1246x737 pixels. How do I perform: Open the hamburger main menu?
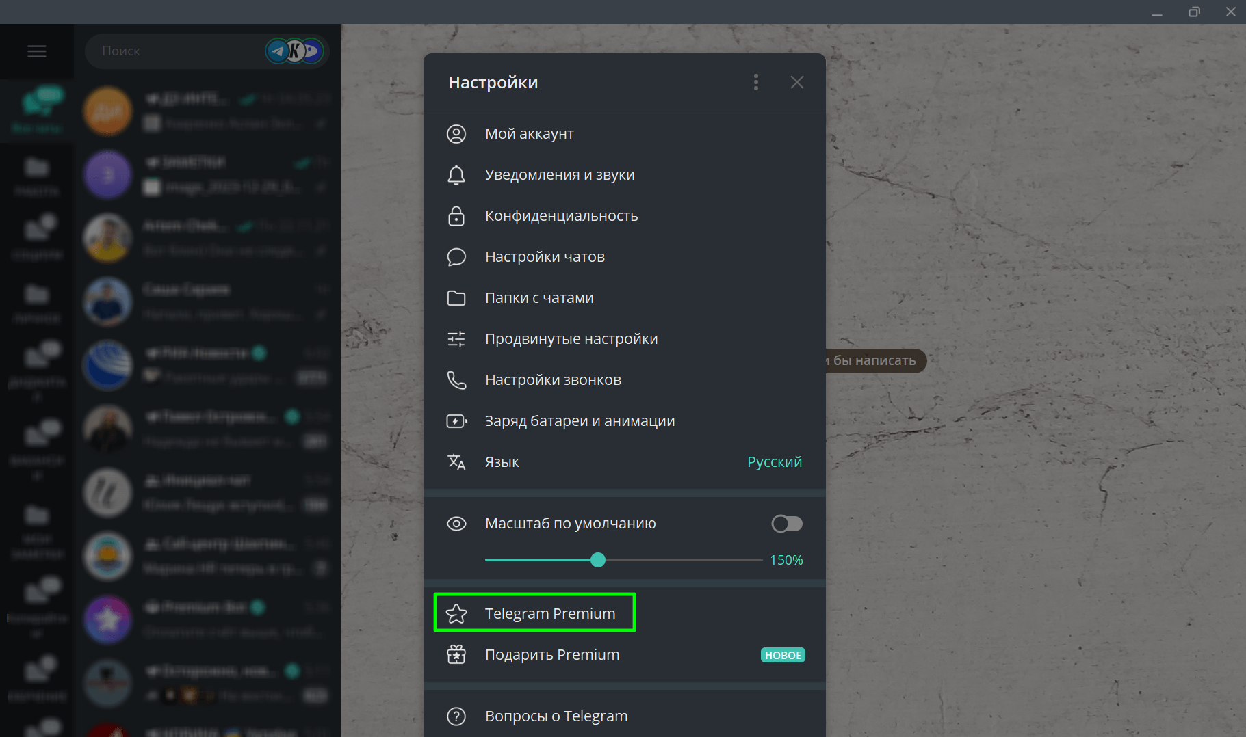pos(37,51)
